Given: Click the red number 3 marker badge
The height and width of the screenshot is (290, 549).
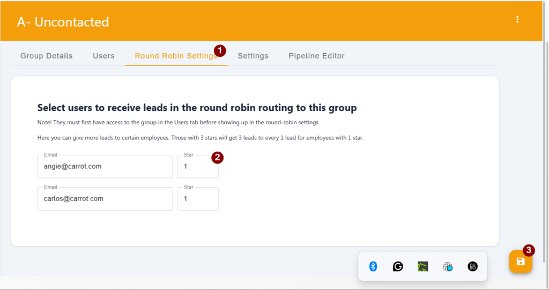Looking at the screenshot, I should click(529, 250).
